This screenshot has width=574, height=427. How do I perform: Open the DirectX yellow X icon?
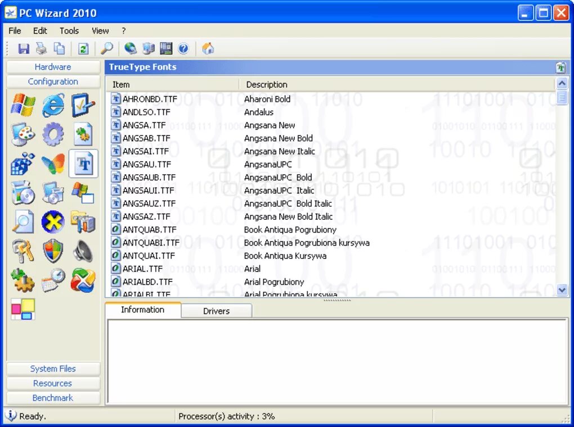pos(53,222)
